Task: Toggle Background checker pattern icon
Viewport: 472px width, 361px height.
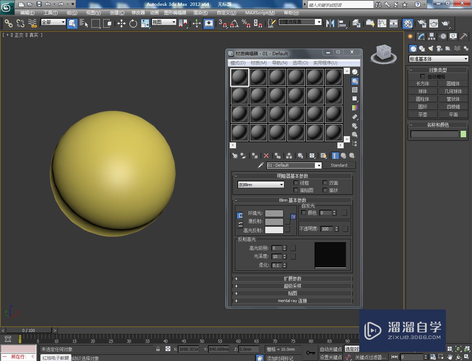Action: click(355, 90)
